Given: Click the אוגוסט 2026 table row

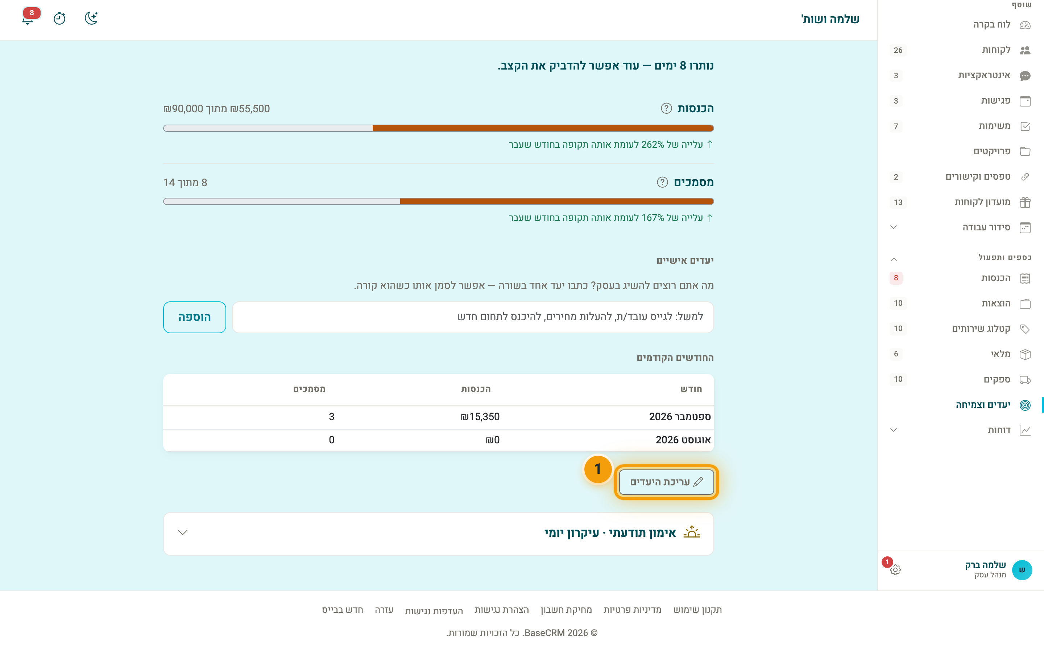Looking at the screenshot, I should tap(438, 440).
